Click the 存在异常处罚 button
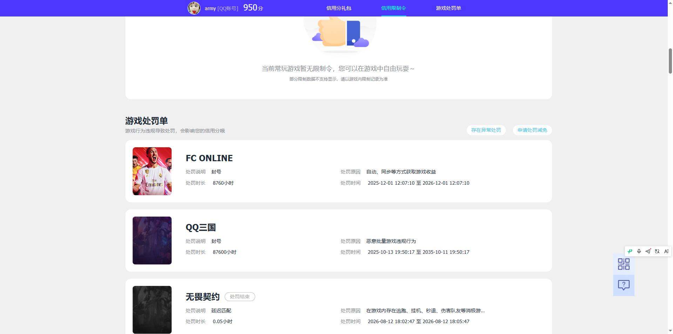Viewport: 673px width, 334px height. (486, 130)
